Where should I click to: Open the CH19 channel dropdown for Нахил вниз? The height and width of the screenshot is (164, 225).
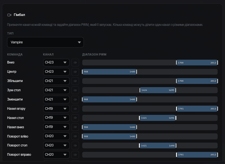(x=56, y=127)
